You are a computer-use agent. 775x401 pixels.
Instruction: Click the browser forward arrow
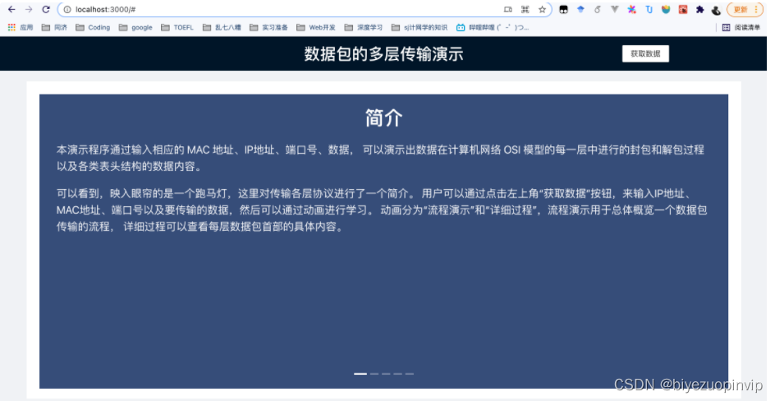coord(29,9)
